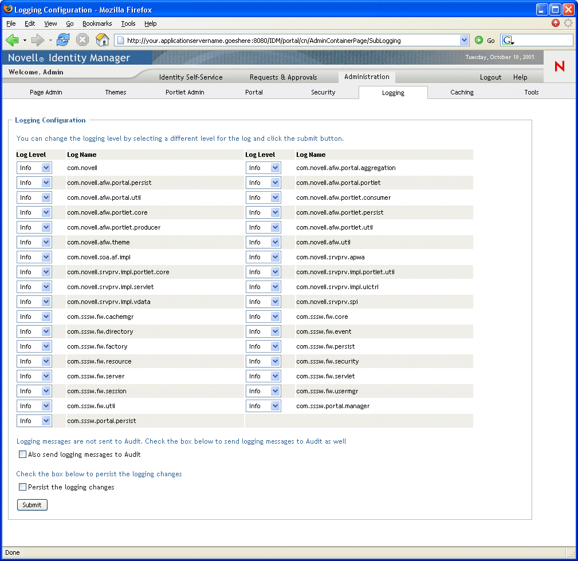Open the Portal subtab
This screenshot has width=578, height=561.
pos(254,92)
